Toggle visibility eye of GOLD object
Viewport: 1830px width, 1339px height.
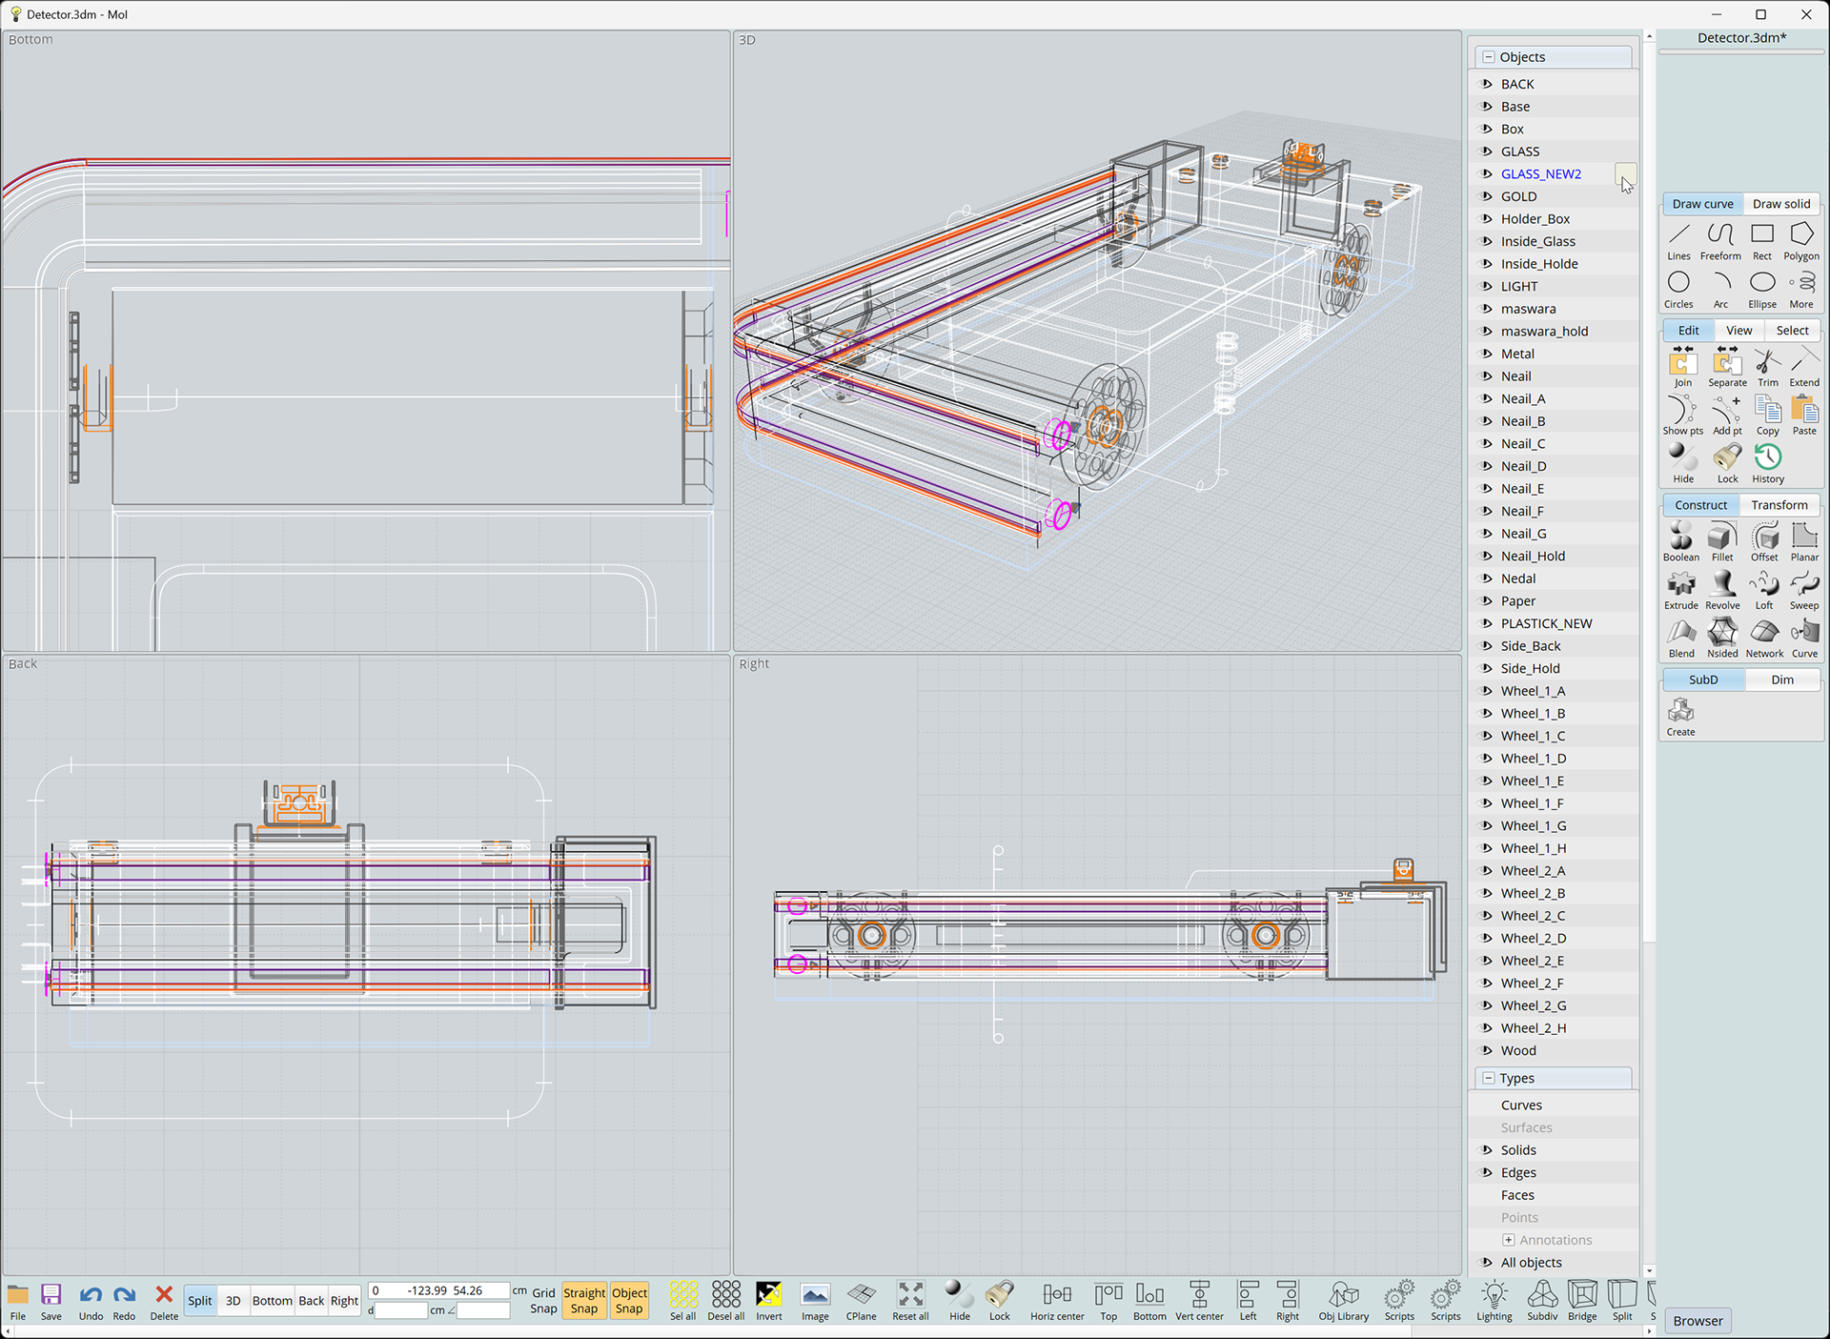pyautogui.click(x=1486, y=196)
